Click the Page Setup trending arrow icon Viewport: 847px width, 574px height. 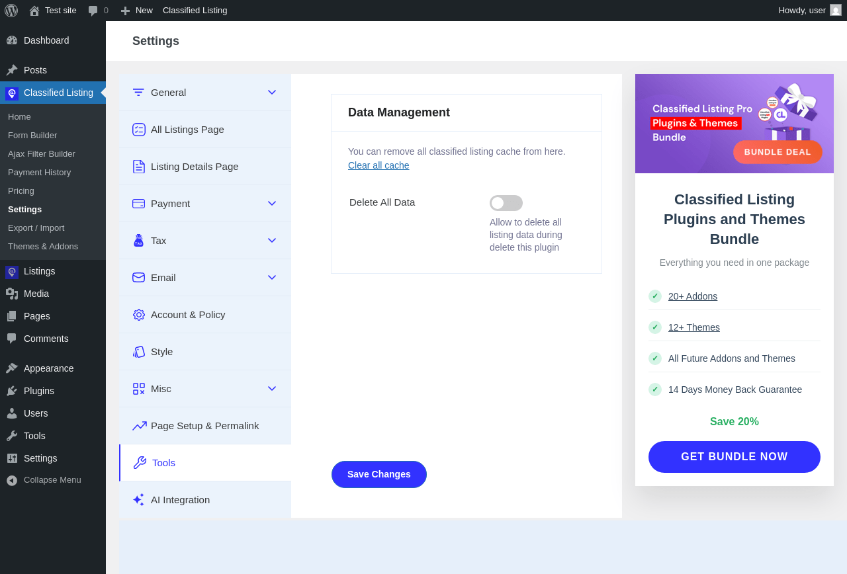pyautogui.click(x=139, y=426)
